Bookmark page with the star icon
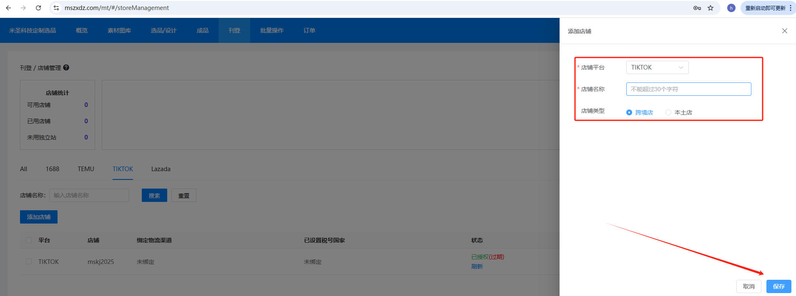 click(x=711, y=8)
